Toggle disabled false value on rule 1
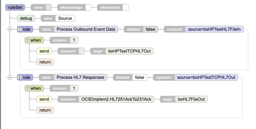The width and height of the screenshot is (256, 129). (150, 29)
